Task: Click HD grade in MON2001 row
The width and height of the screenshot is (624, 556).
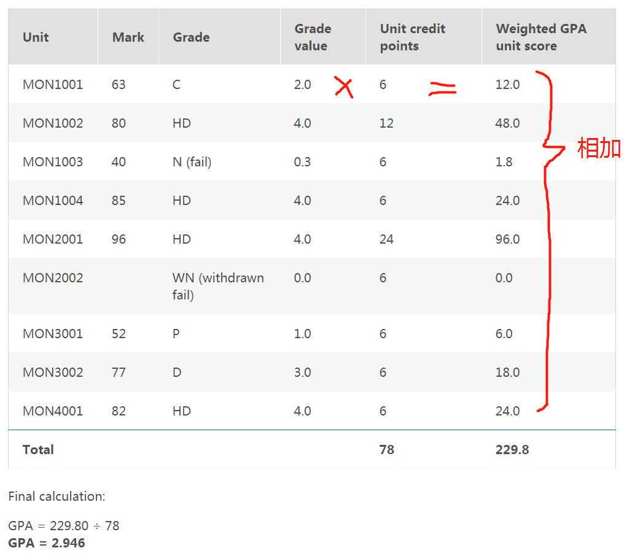Action: 181,239
